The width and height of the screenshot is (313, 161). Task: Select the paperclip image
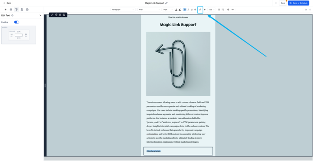[178, 64]
